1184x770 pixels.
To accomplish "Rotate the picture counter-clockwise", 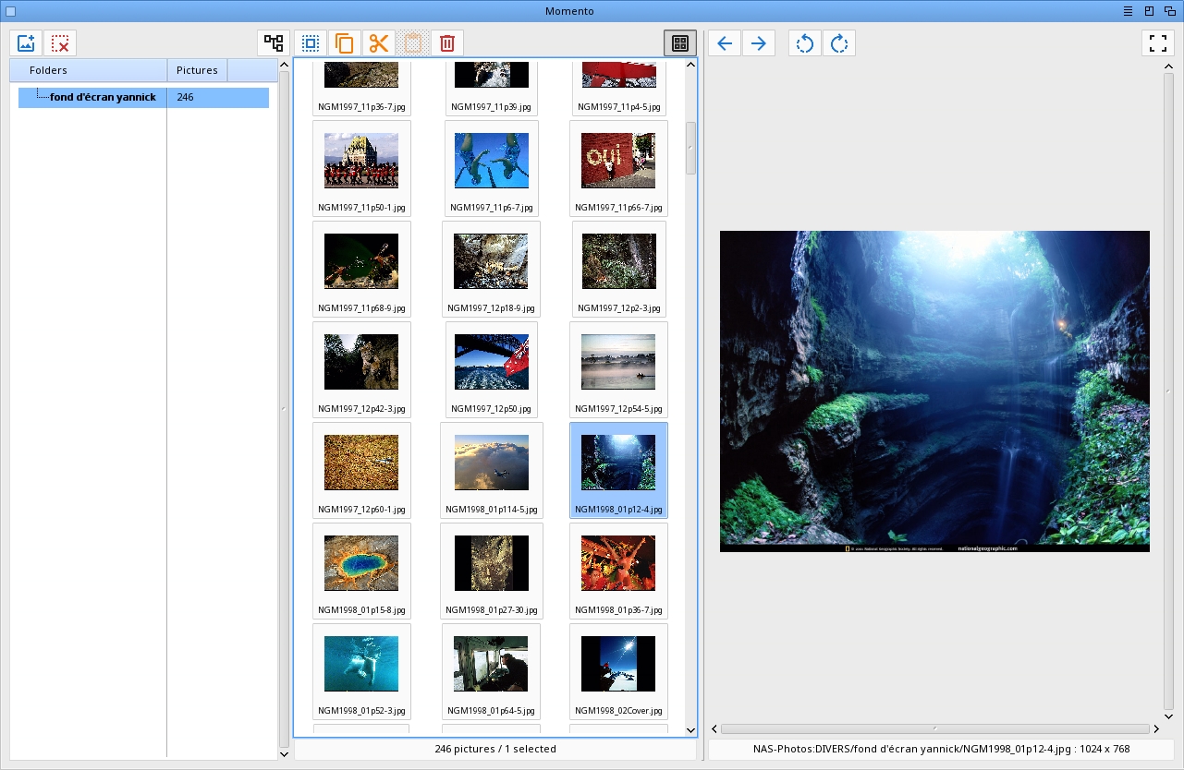I will tap(805, 43).
